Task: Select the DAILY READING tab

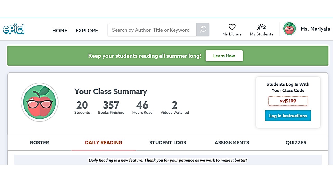Action: point(104,143)
